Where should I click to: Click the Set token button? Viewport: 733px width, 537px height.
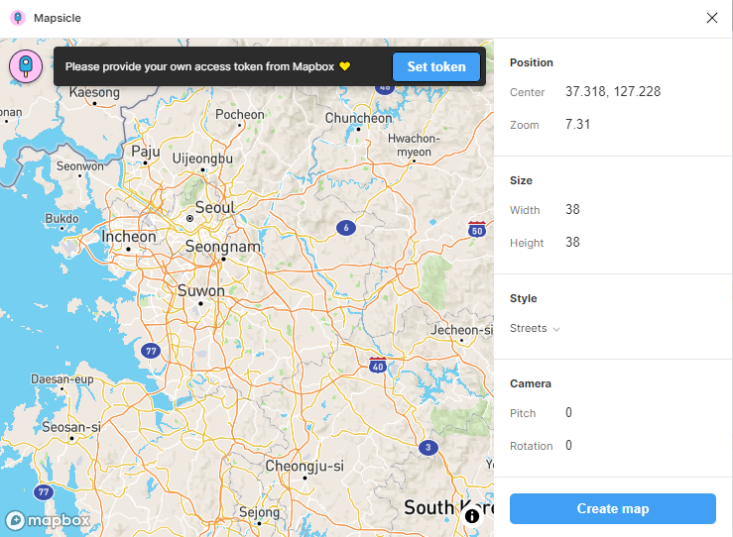pos(436,66)
